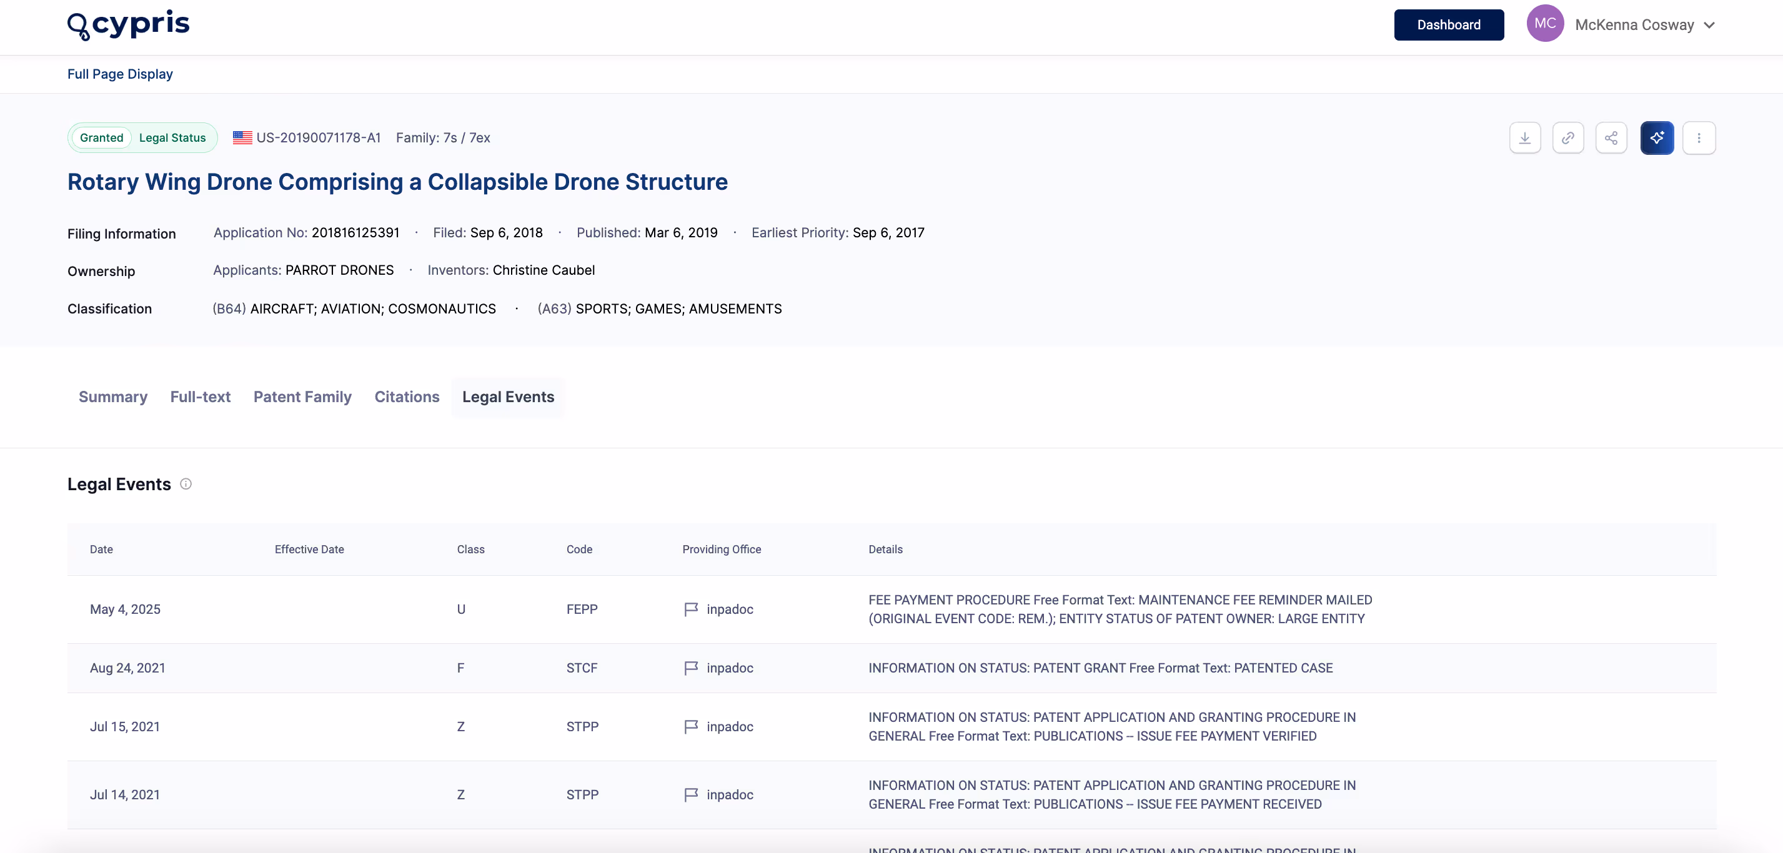The height and width of the screenshot is (853, 1783).
Task: Click the Granted status badge
Action: pos(102,137)
